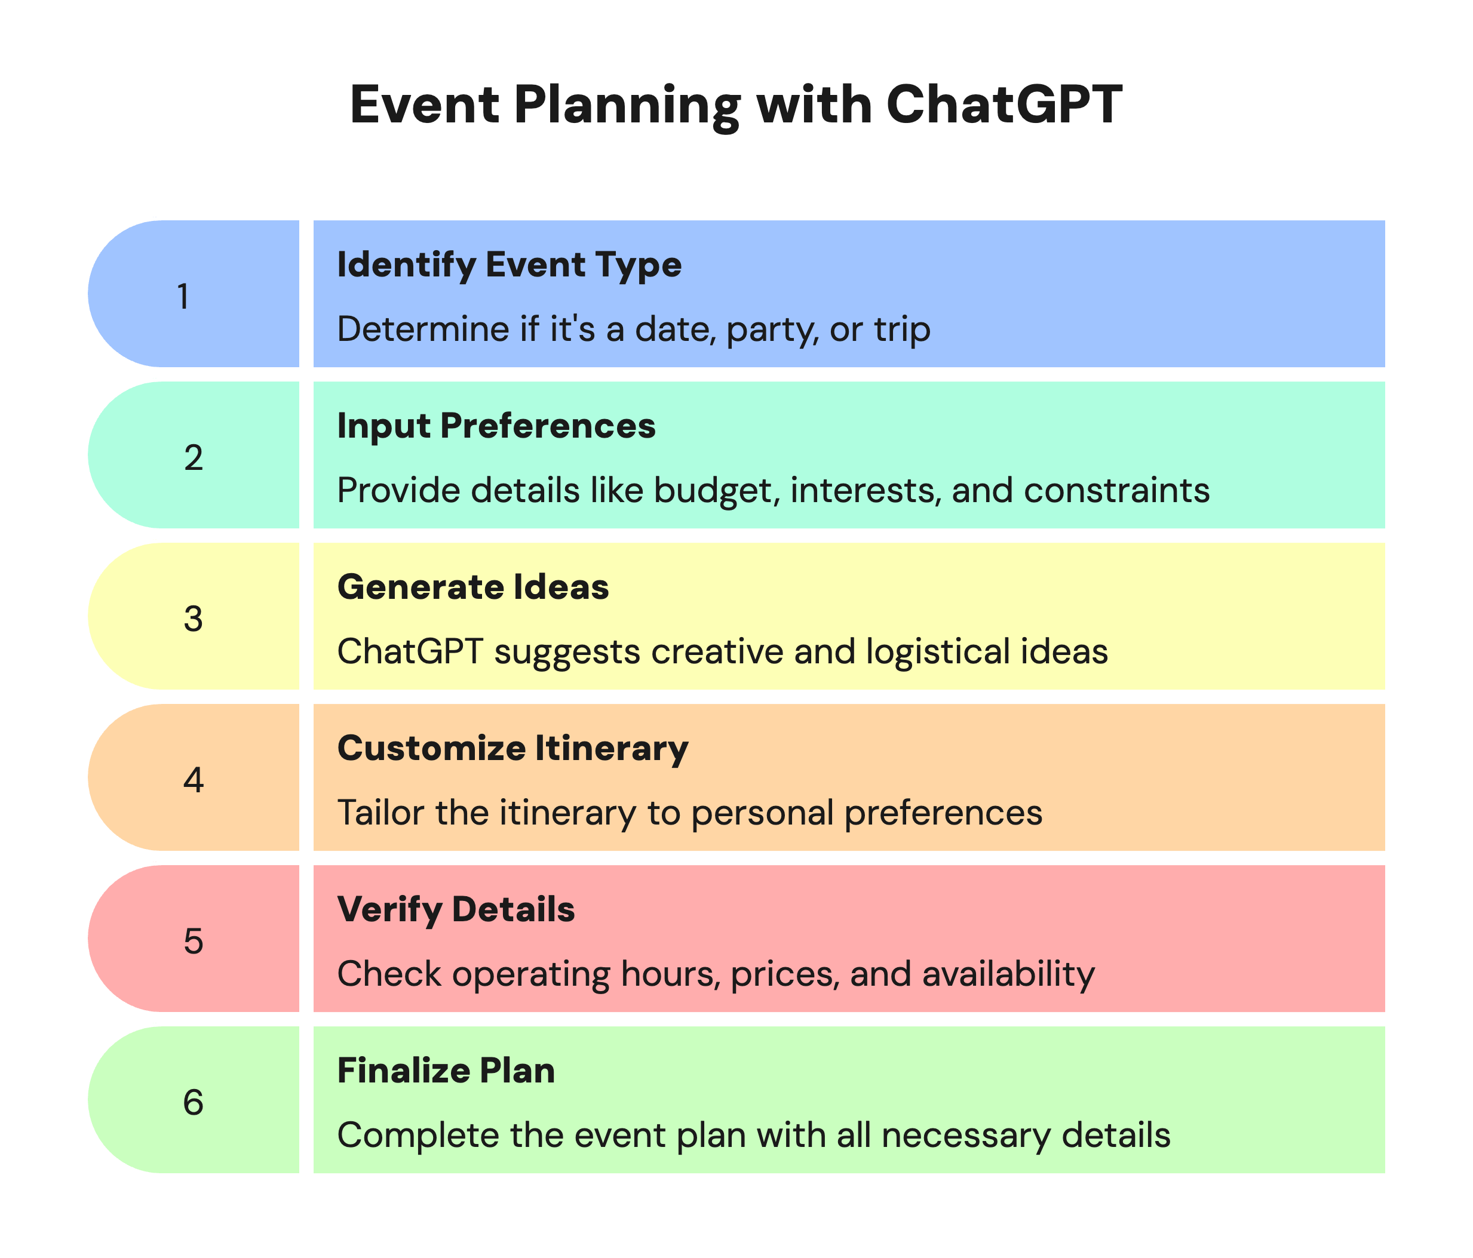This screenshot has width=1473, height=1258.
Task: Click the Finalize Plan heading
Action: (x=446, y=1071)
